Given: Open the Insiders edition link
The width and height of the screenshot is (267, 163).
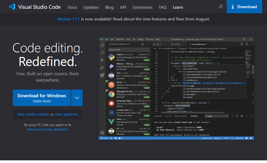Looking at the screenshot, I should [37, 114].
